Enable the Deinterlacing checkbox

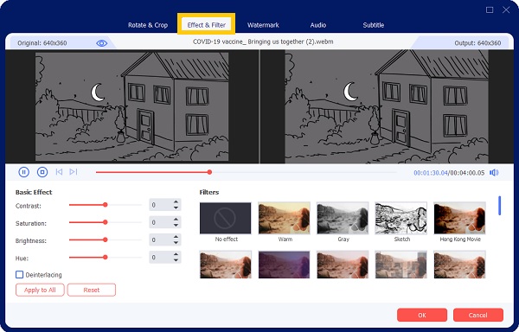coord(20,274)
